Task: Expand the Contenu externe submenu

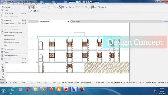Action: pos(14,39)
